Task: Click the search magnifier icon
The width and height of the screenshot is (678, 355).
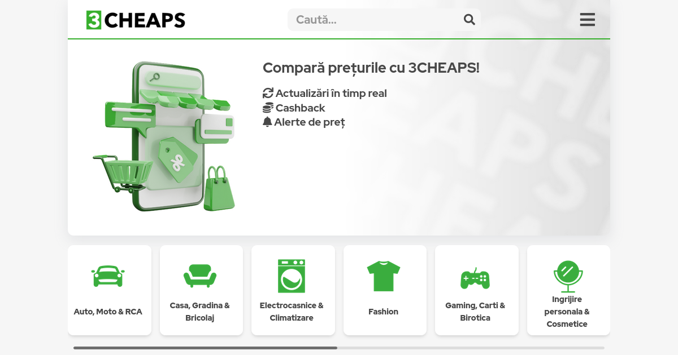Action: tap(470, 20)
